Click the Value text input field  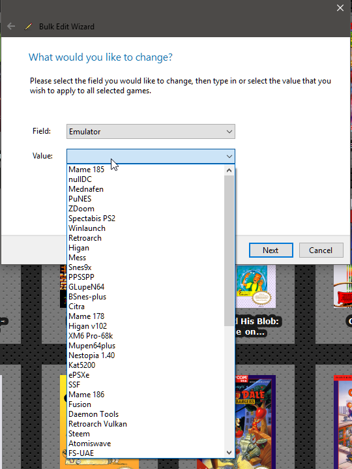(x=146, y=156)
